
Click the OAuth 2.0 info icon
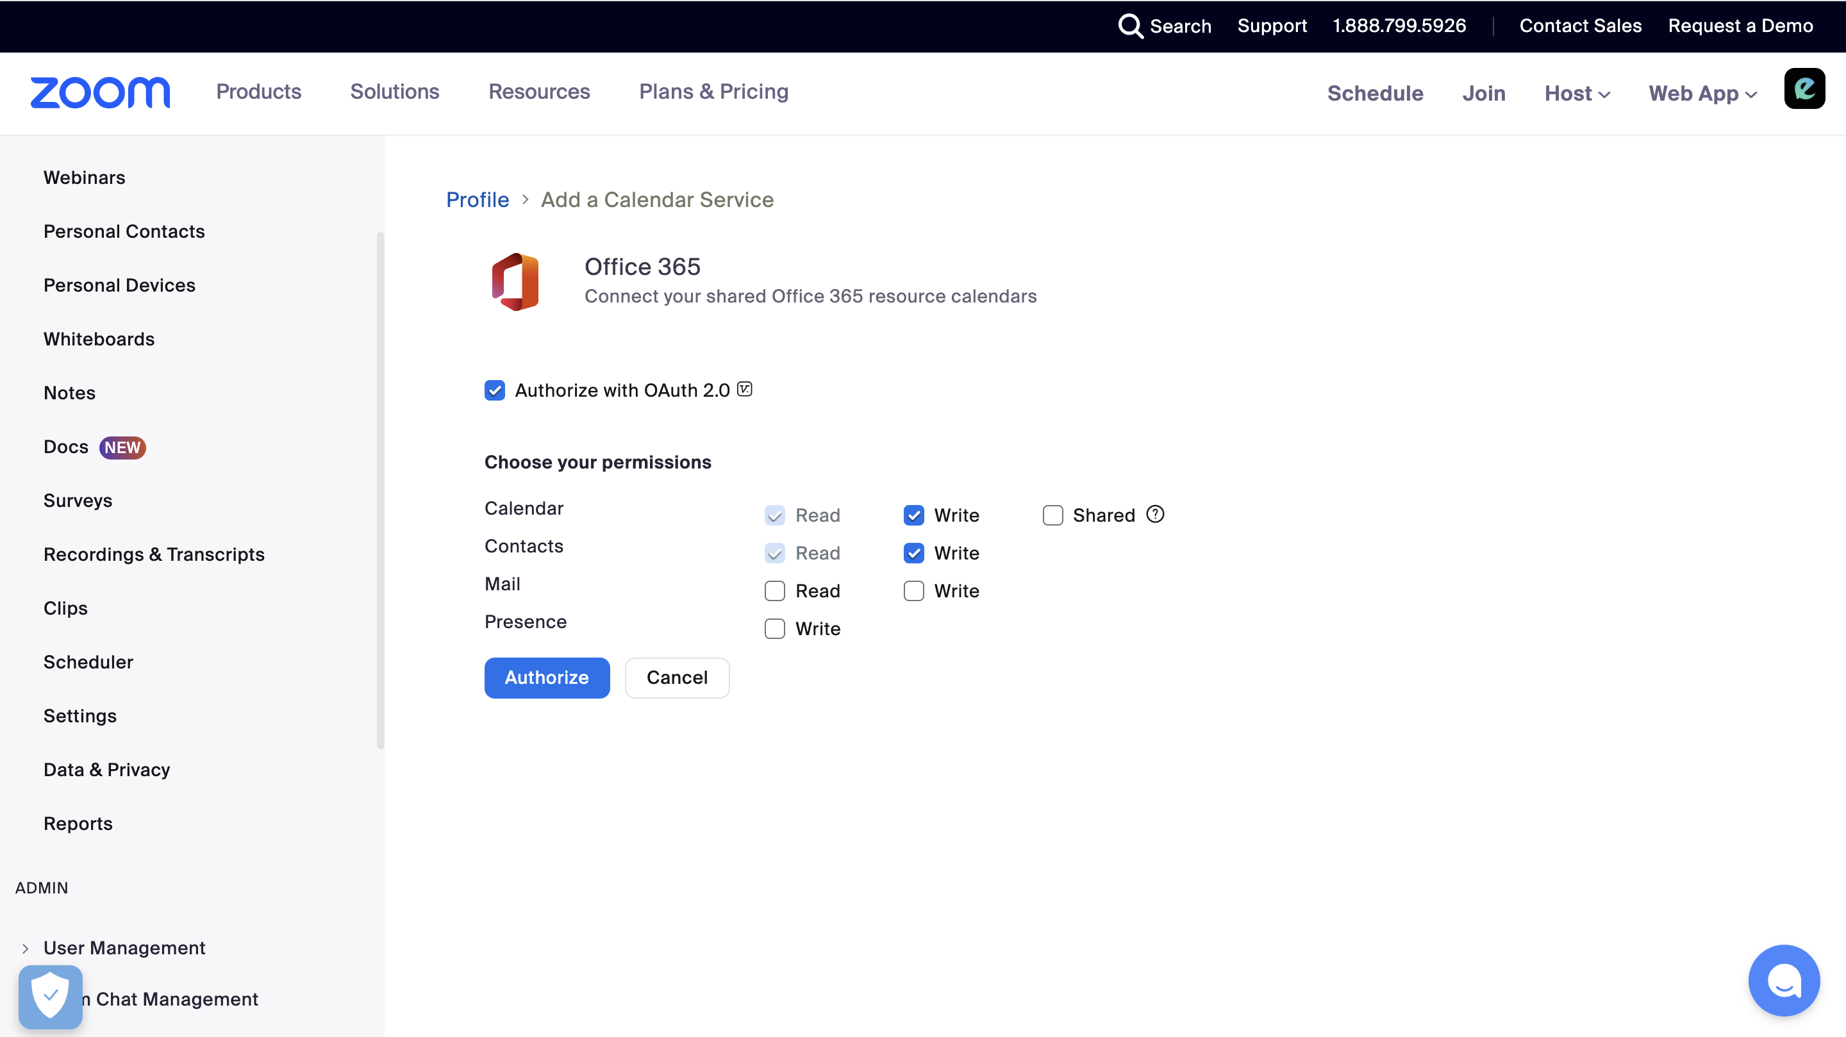point(745,389)
